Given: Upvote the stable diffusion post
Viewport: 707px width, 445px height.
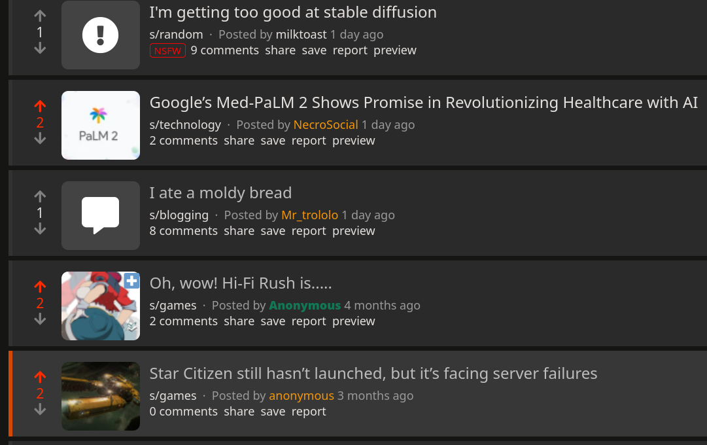Looking at the screenshot, I should pos(40,16).
